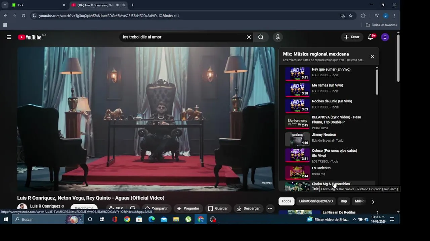The image size is (430, 241).
Task: Click the taskbar Buscar search box
Action: click(48, 219)
